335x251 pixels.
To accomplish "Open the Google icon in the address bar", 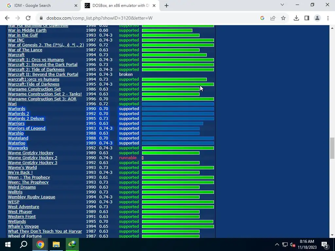I will point(262,18).
